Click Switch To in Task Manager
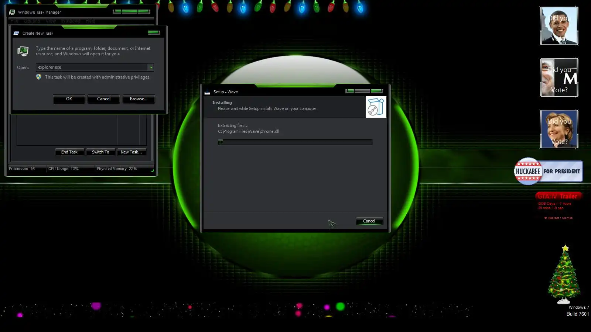 tap(100, 152)
